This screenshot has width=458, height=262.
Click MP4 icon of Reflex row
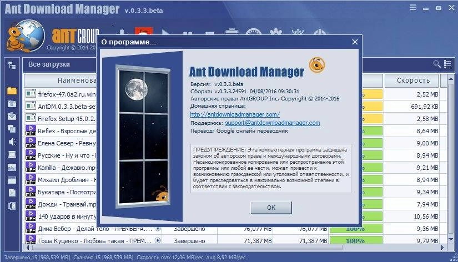[31, 130]
